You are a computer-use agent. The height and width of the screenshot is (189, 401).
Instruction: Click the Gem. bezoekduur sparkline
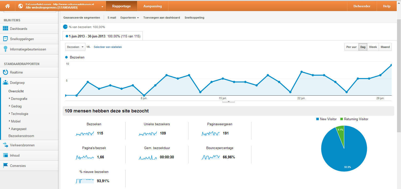pyautogui.click(x=148, y=157)
